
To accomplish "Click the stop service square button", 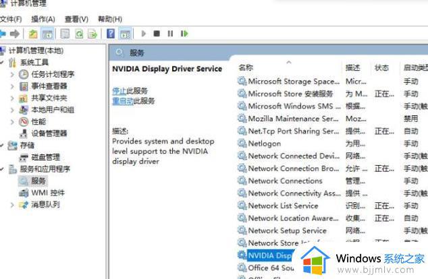I will (157, 34).
